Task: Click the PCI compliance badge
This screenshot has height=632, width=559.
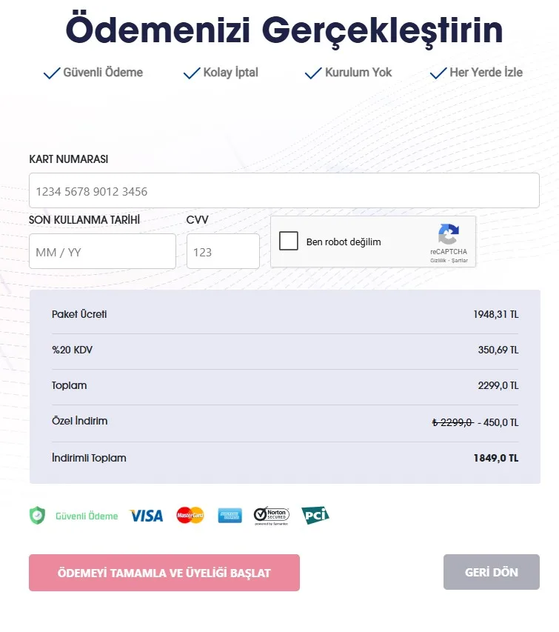Action: click(315, 516)
